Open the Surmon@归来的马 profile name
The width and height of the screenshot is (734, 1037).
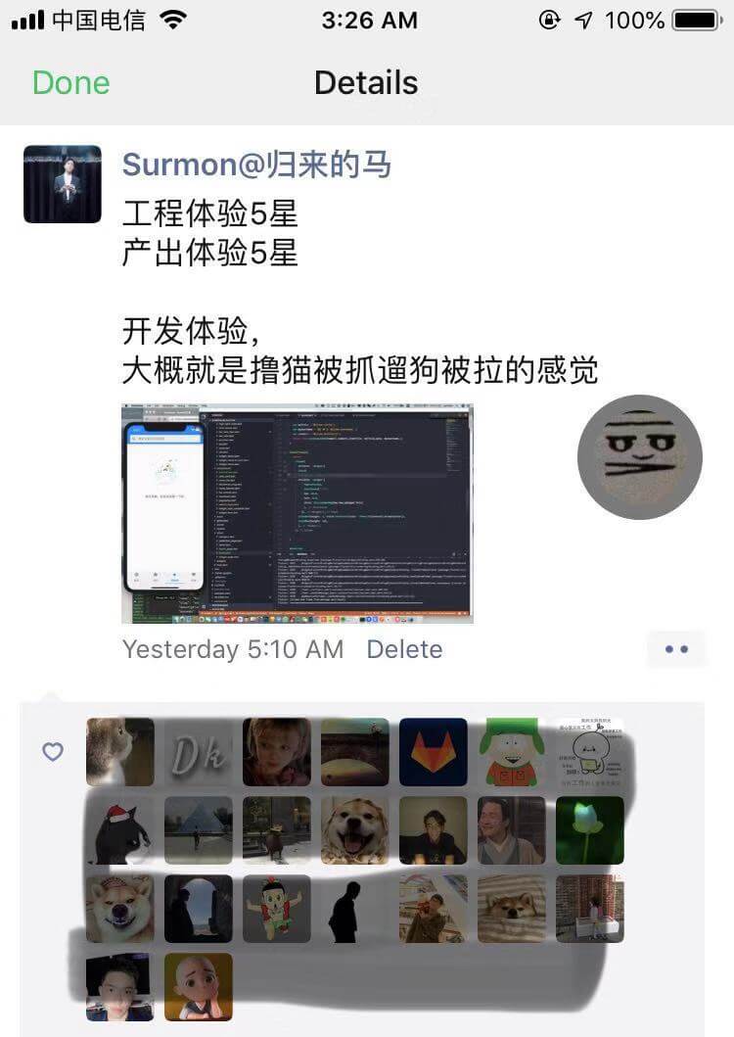tap(256, 164)
